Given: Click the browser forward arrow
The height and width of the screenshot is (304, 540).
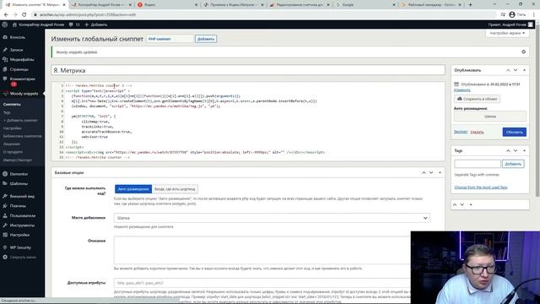Looking at the screenshot, I should tap(15, 14).
